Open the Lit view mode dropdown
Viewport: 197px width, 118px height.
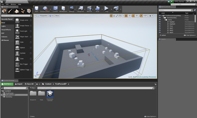point(51,16)
